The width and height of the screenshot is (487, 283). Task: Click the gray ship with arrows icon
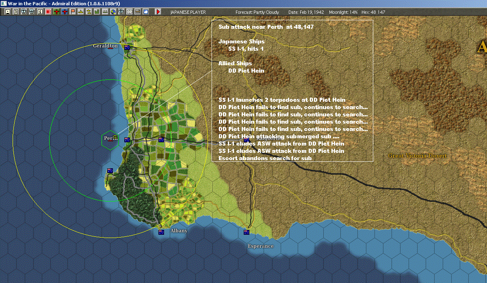tap(105, 12)
